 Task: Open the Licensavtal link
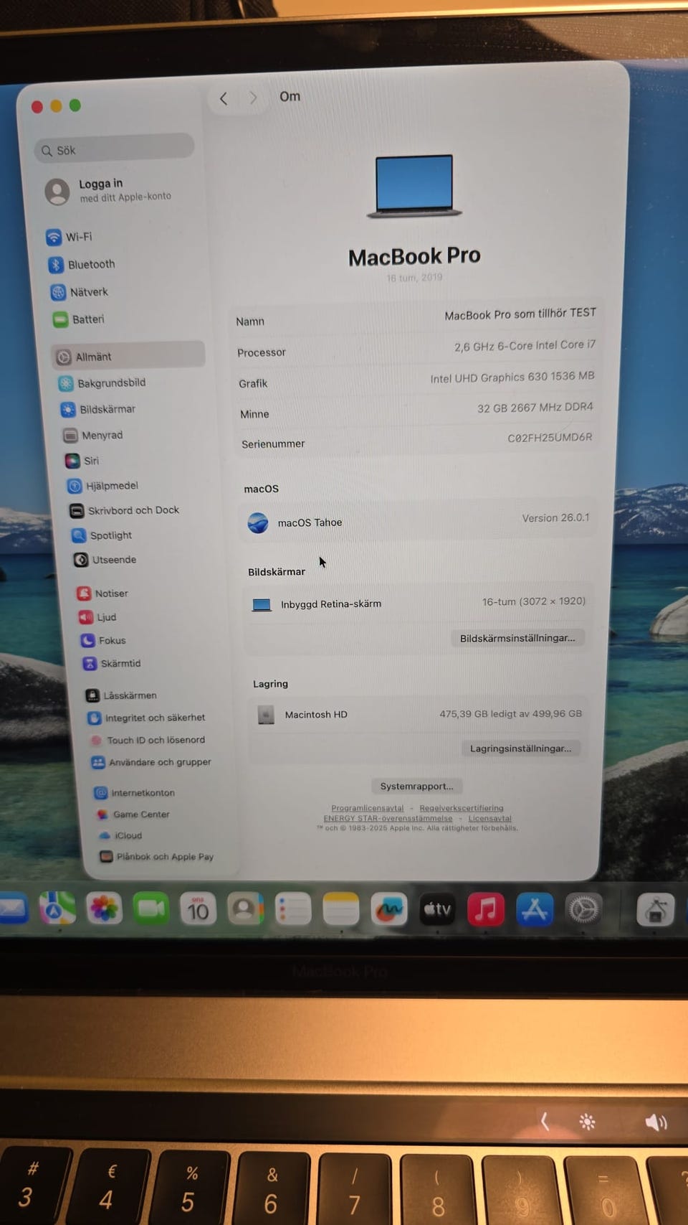[x=490, y=818]
